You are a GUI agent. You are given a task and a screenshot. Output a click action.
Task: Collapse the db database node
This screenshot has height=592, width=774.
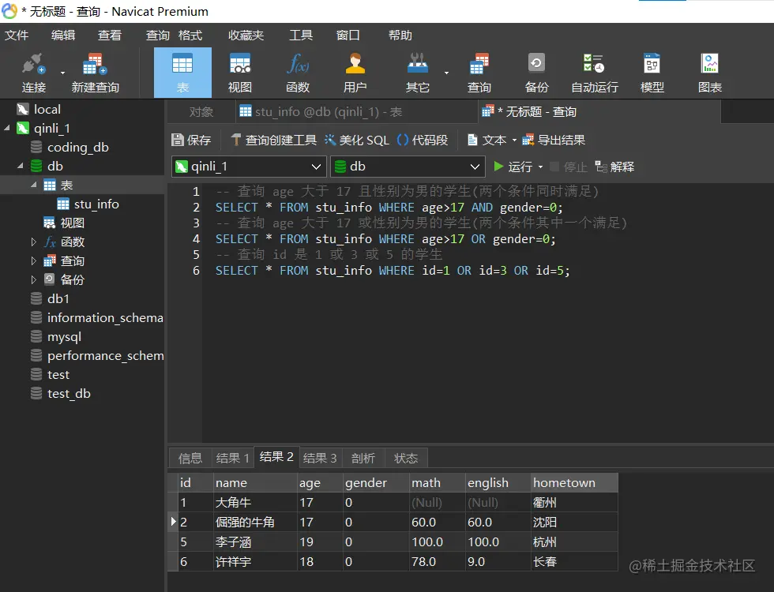[21, 167]
